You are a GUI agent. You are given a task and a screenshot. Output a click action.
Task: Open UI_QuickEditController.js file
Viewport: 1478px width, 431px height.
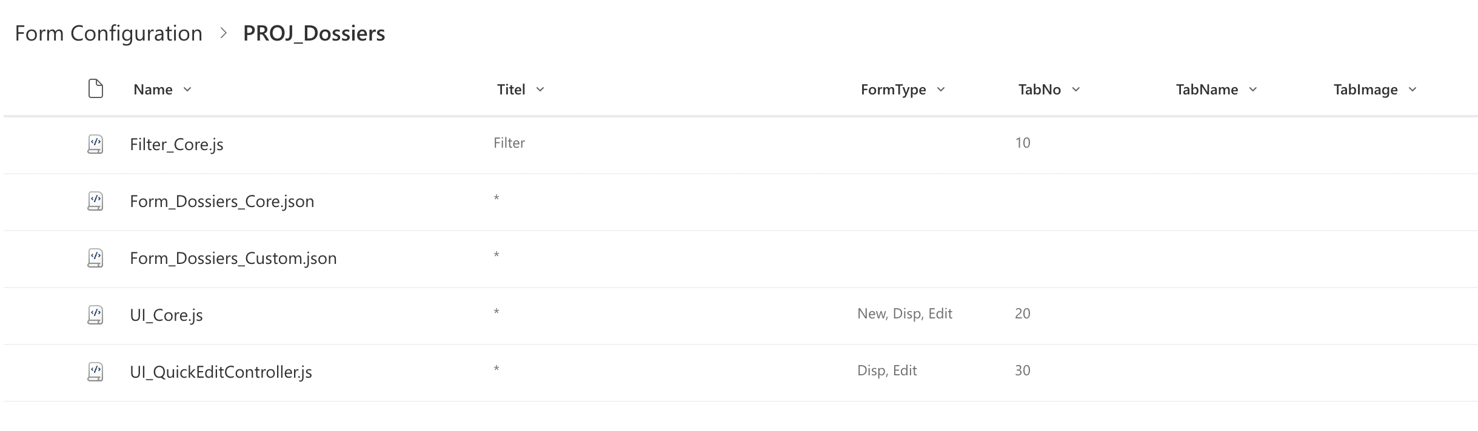coord(221,372)
